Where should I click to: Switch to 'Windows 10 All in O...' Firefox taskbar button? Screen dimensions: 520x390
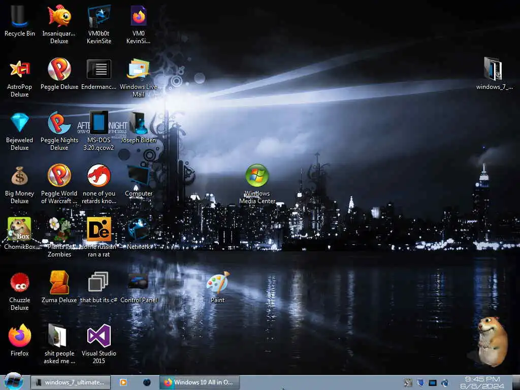tap(199, 382)
